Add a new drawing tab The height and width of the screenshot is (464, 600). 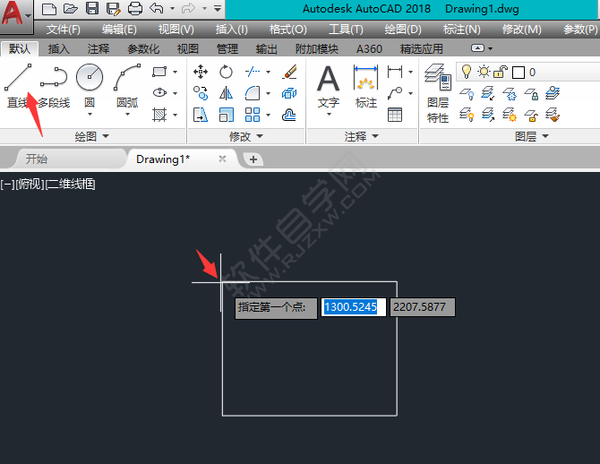[x=253, y=159]
